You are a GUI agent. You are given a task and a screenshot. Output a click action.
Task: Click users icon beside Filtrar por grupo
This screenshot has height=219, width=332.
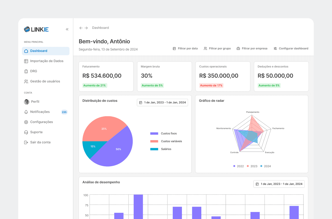205,49
